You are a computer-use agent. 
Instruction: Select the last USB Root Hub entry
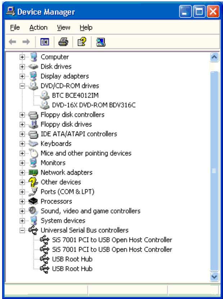point(72,269)
